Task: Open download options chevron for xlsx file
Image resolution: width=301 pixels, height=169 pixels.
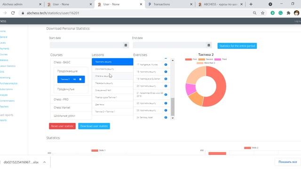Action: point(45,162)
